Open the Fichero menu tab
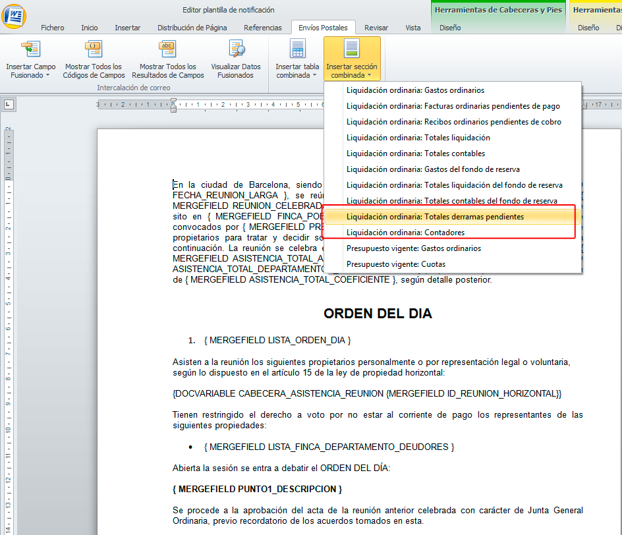Image resolution: width=622 pixels, height=535 pixels. pos(53,28)
